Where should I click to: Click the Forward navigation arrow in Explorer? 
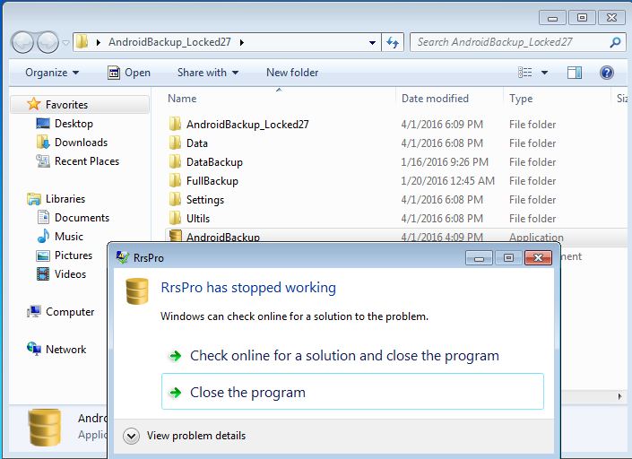click(x=48, y=42)
